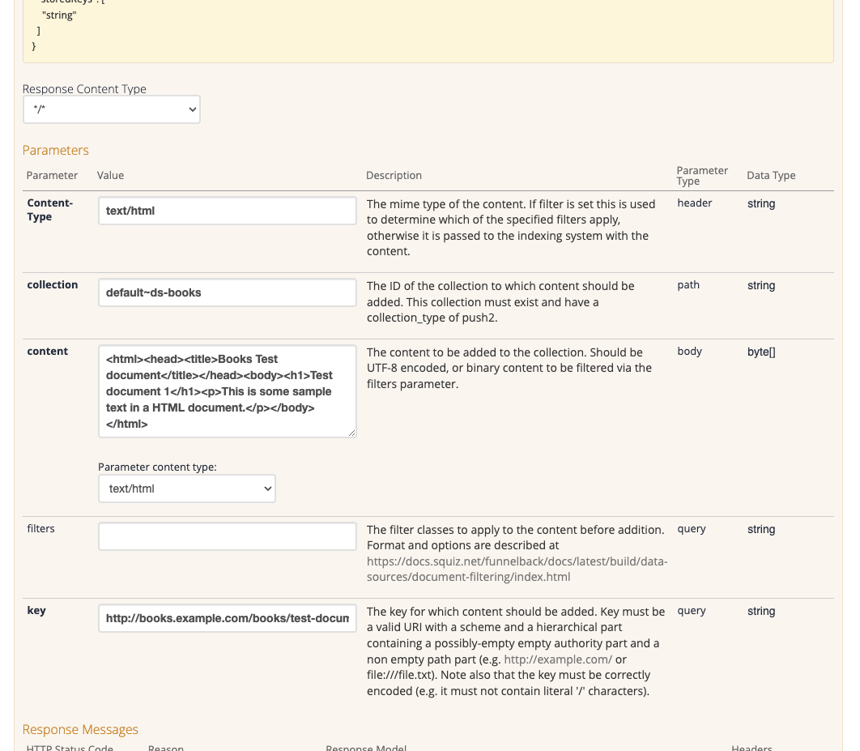Click inside the content HTML textarea
The height and width of the screenshot is (751, 860).
coord(227,391)
